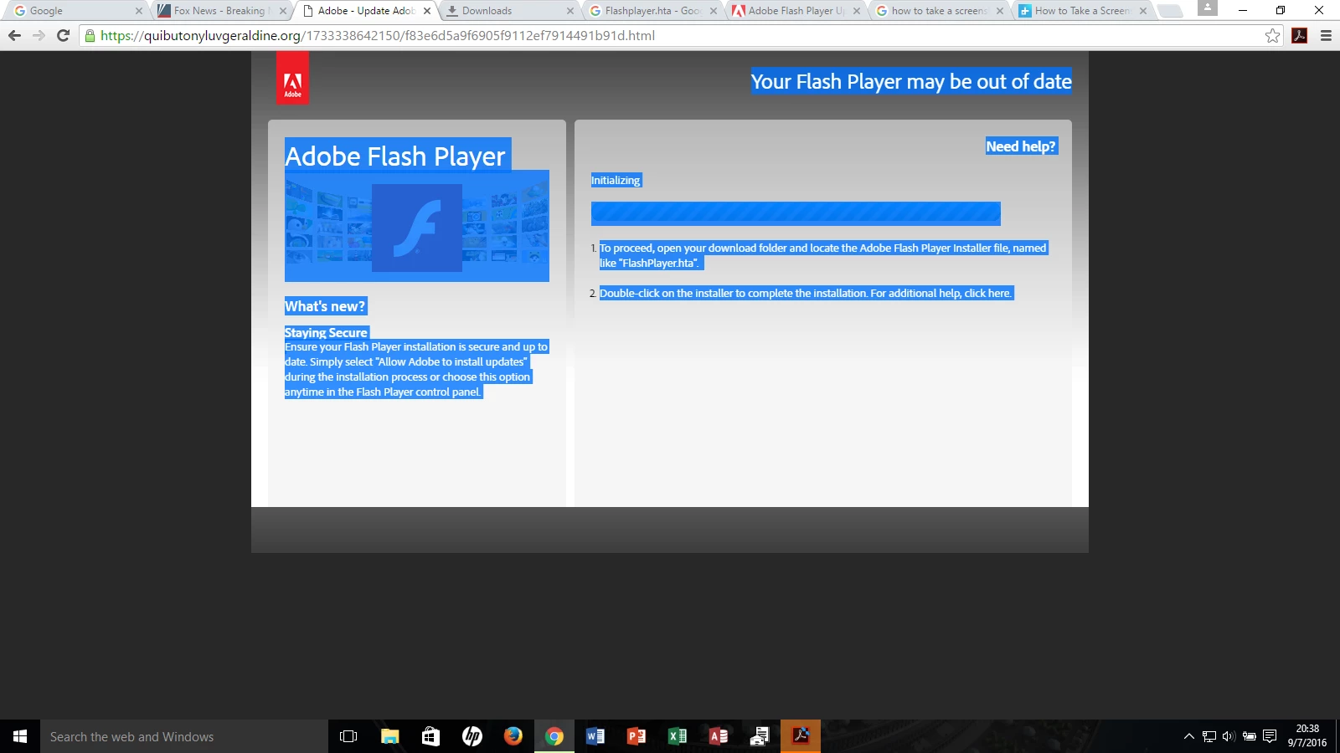Image resolution: width=1340 pixels, height=753 pixels.
Task: Close the Fox News tab
Action: tap(282, 11)
